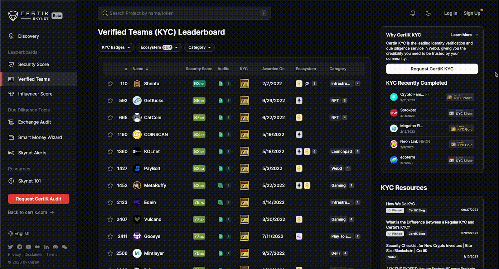The width and height of the screenshot is (499, 269).
Task: Click Edain KYC badge icon
Action: click(x=244, y=202)
